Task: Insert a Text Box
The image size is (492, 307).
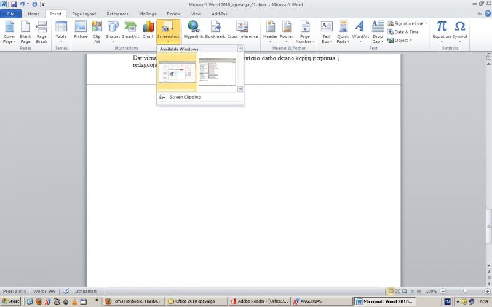Action: tap(327, 33)
